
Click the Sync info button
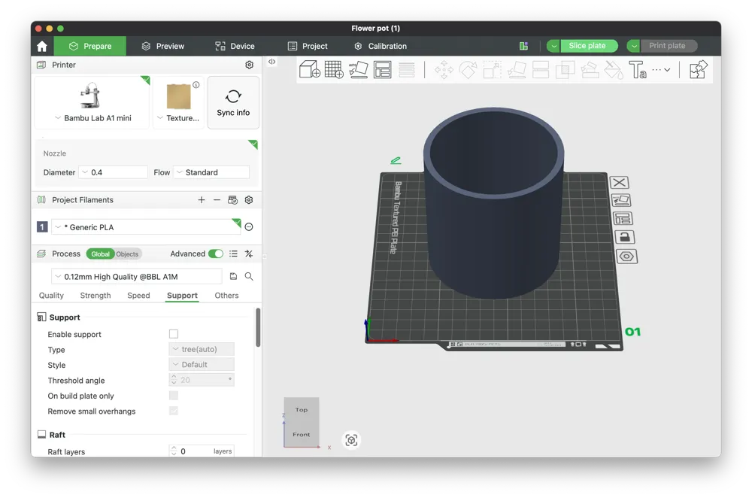click(233, 102)
